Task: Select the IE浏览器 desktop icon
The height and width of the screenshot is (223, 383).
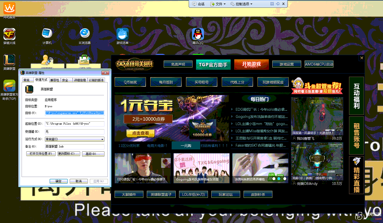Action: pyautogui.click(x=85, y=36)
